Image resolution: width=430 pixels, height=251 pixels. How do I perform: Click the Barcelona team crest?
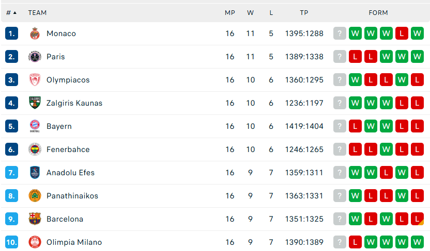coord(35,219)
